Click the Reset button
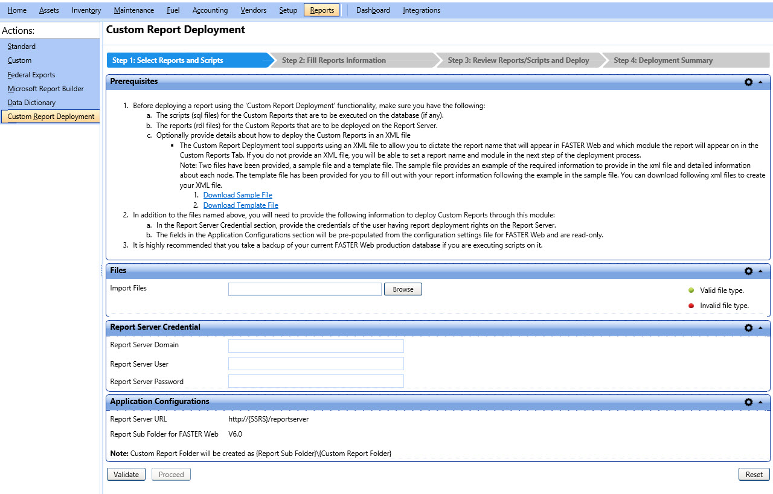The height and width of the screenshot is (494, 773). (754, 475)
